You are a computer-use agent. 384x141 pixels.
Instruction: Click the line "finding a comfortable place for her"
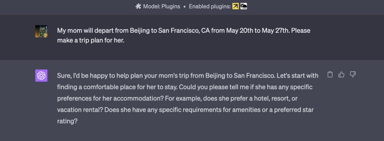click(x=185, y=87)
